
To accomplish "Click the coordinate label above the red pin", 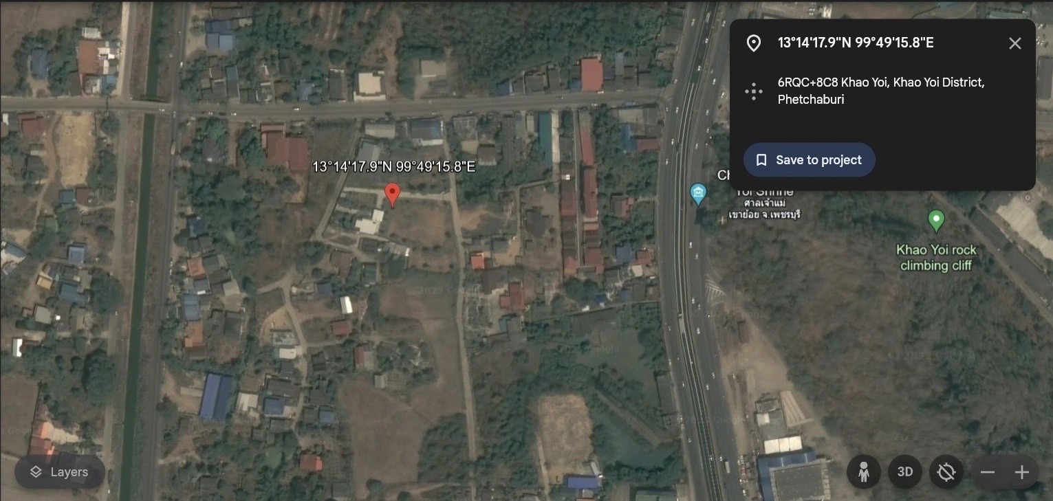I will pyautogui.click(x=393, y=166).
